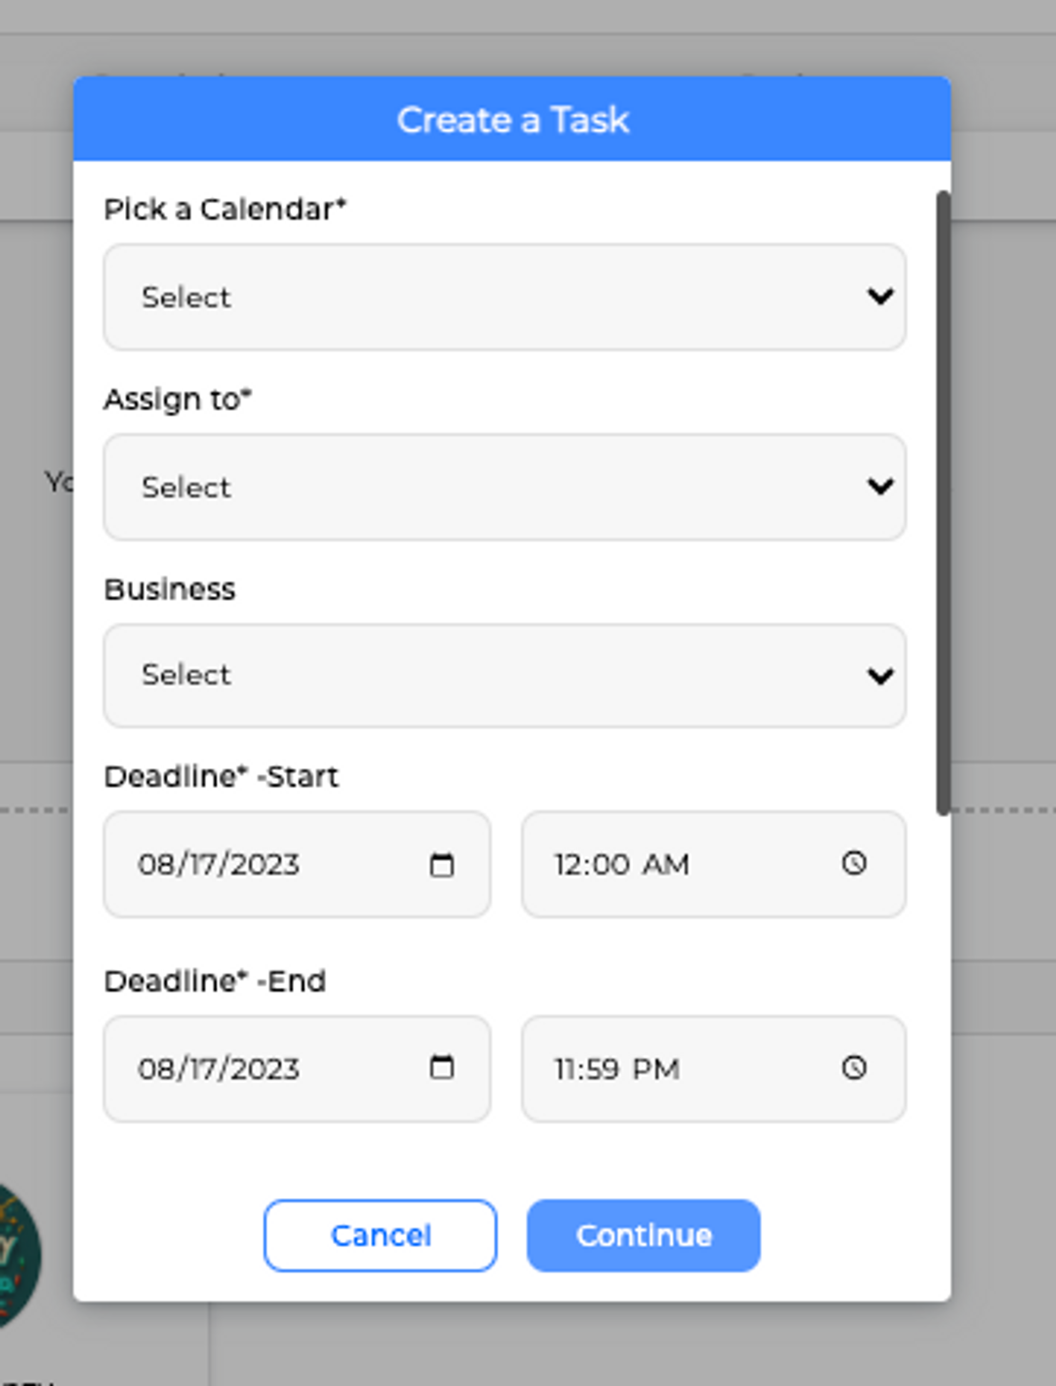This screenshot has width=1056, height=1386.
Task: Click the Deadline Start time clock icon
Action: click(854, 863)
